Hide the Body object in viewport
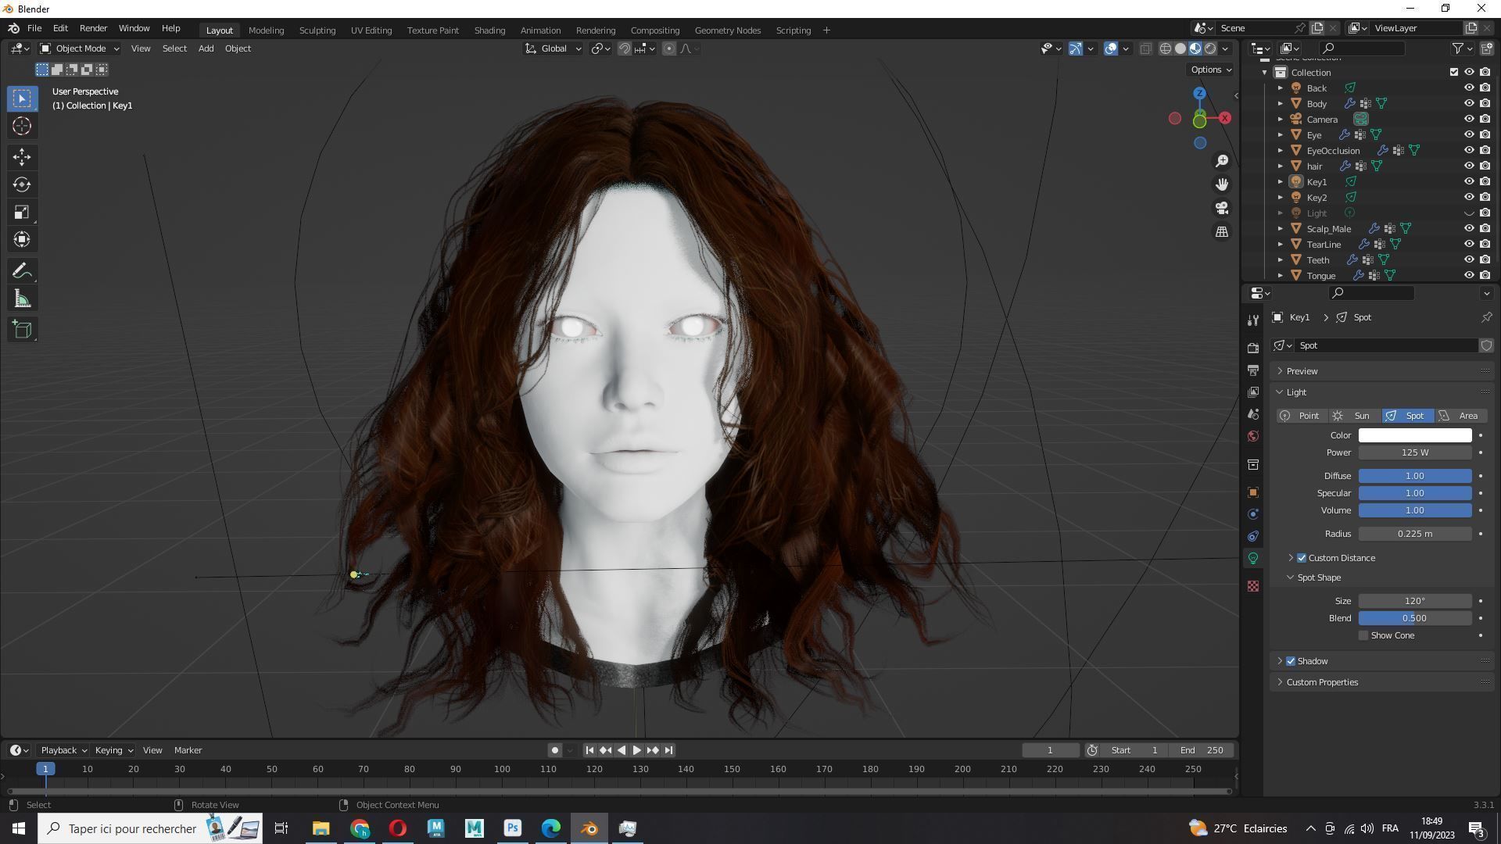Screen dimensions: 1501x844 click(1469, 103)
